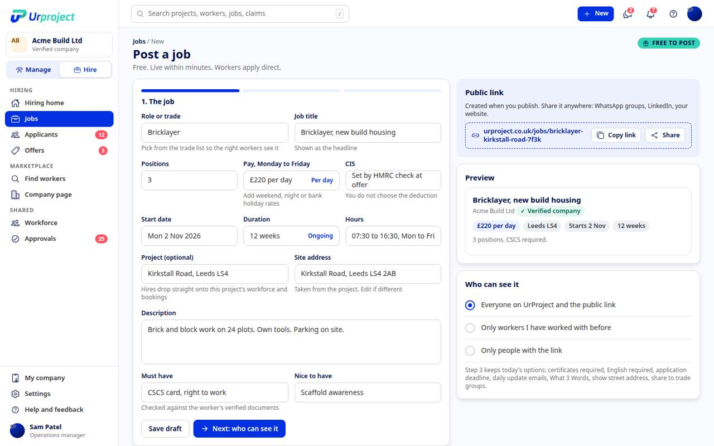
Task: Click the Jobs breadcrumb link
Action: (x=139, y=41)
